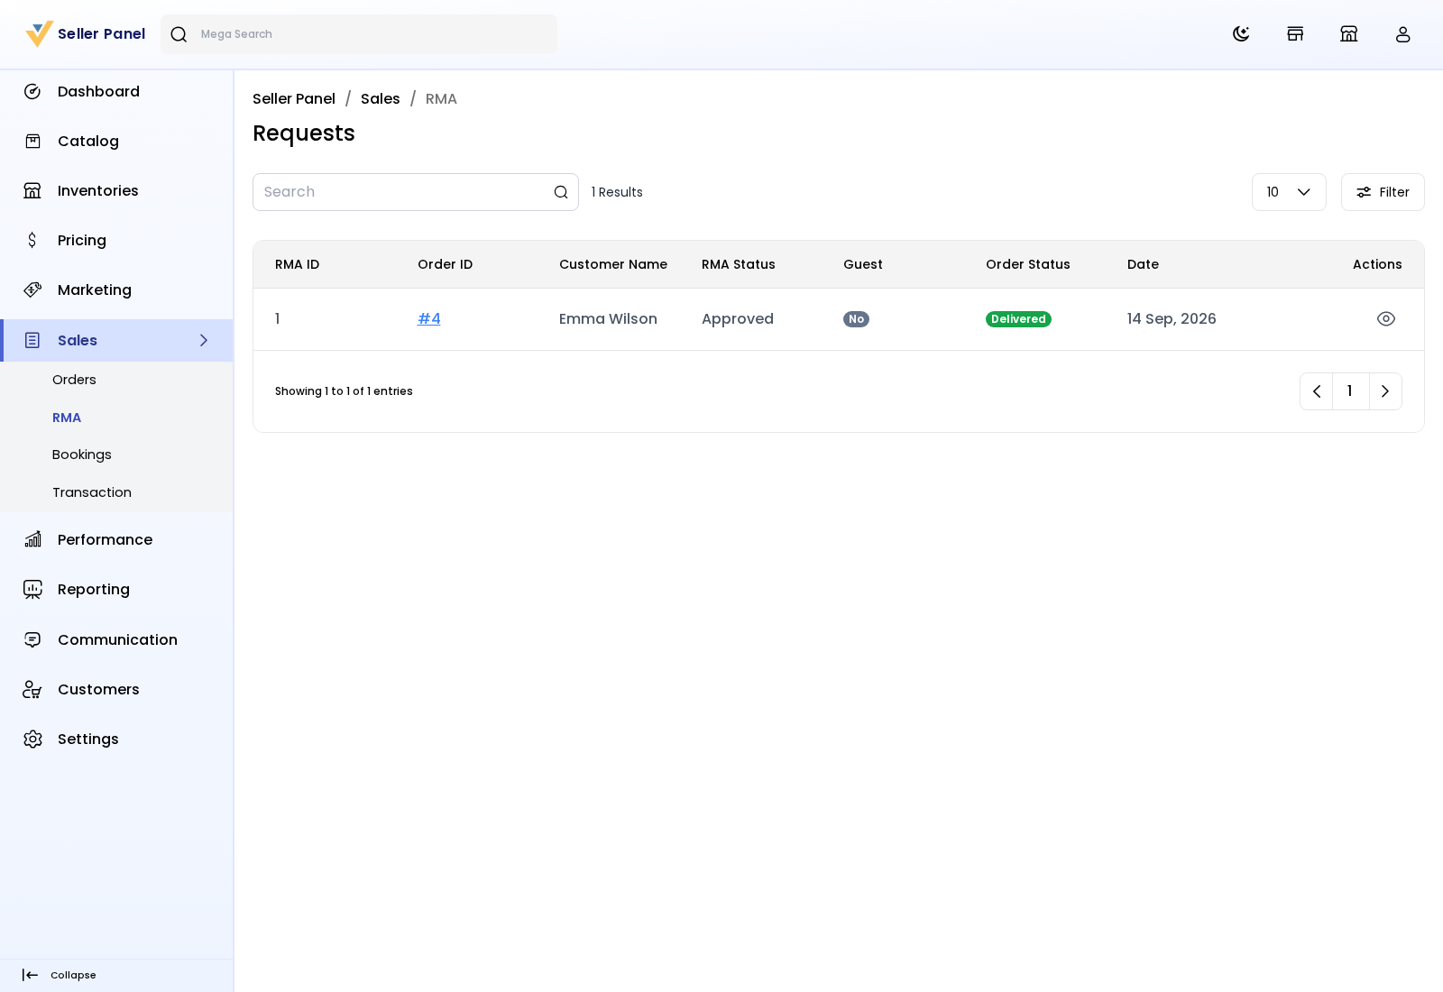Click the Marketing ticket icon

pyautogui.click(x=32, y=290)
